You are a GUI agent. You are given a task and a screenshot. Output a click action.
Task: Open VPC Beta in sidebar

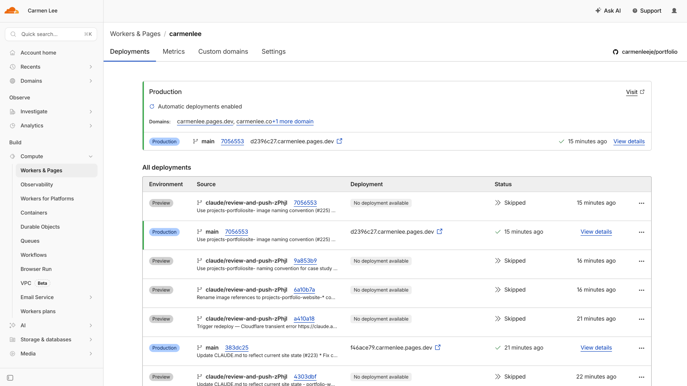click(x=35, y=283)
